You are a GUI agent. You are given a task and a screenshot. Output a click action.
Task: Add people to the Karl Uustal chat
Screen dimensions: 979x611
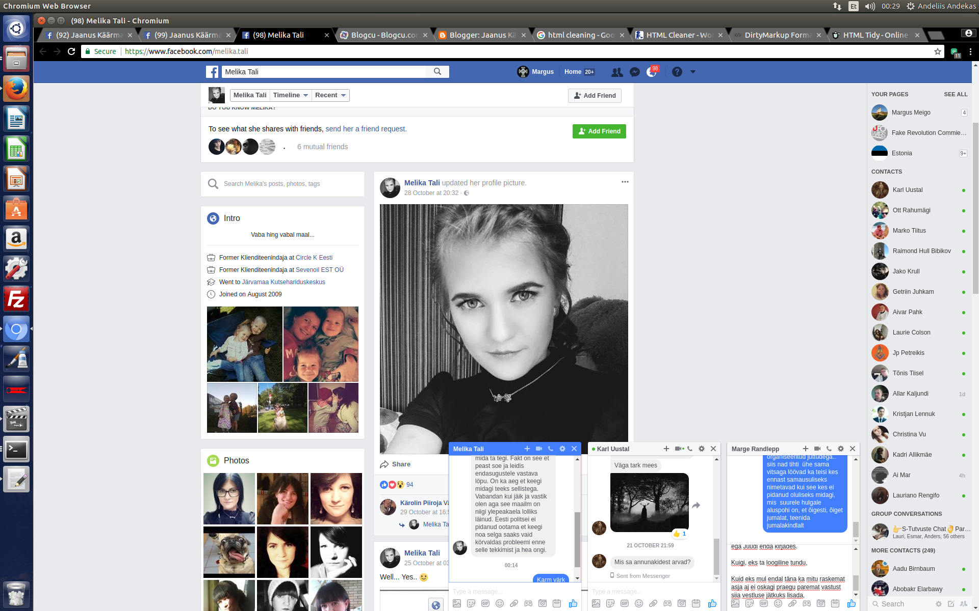pos(666,449)
